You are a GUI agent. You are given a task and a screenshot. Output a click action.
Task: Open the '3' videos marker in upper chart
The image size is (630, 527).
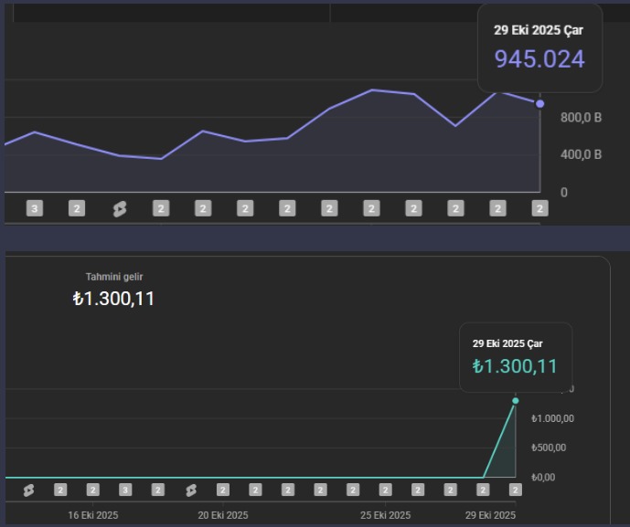click(x=35, y=209)
